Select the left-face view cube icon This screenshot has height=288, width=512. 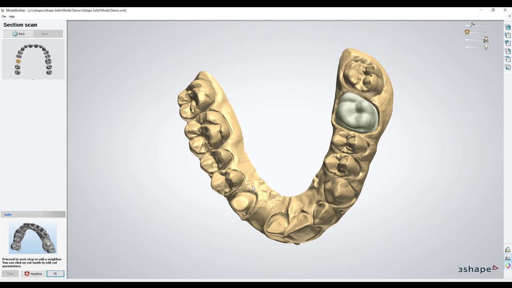[x=508, y=35]
